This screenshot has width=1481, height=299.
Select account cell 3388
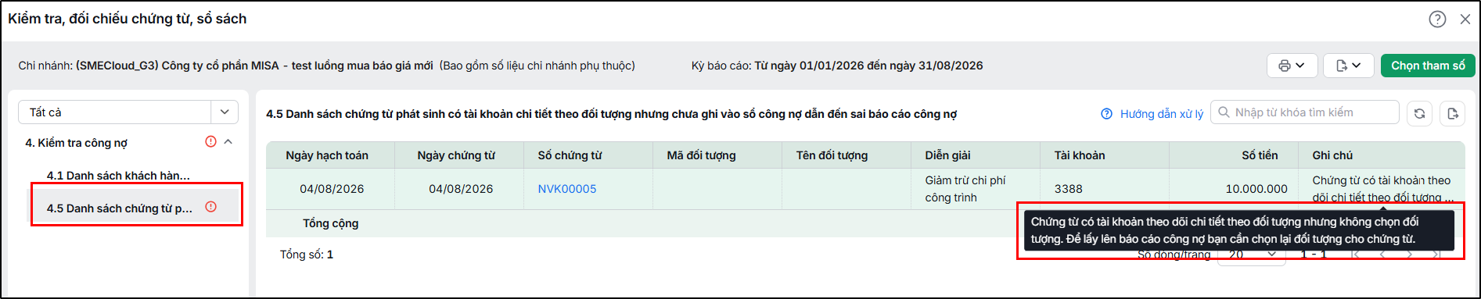tap(1105, 189)
